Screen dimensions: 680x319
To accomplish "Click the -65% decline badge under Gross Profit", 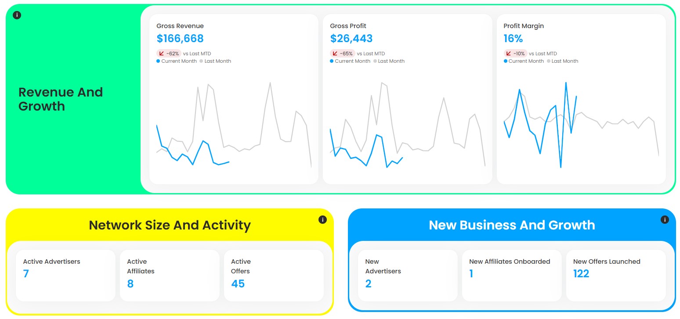I will (x=342, y=53).
